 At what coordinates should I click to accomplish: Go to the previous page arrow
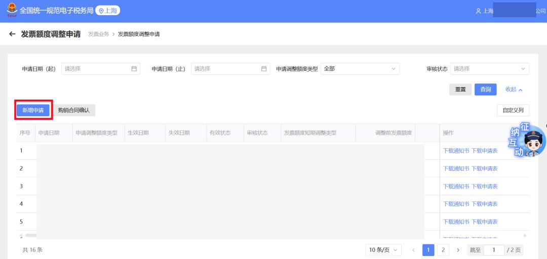coord(413,250)
